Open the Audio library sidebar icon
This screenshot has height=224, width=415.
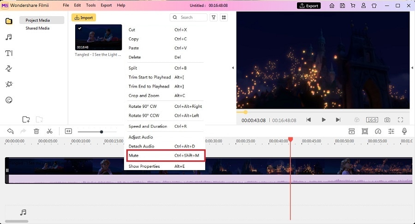pos(9,37)
